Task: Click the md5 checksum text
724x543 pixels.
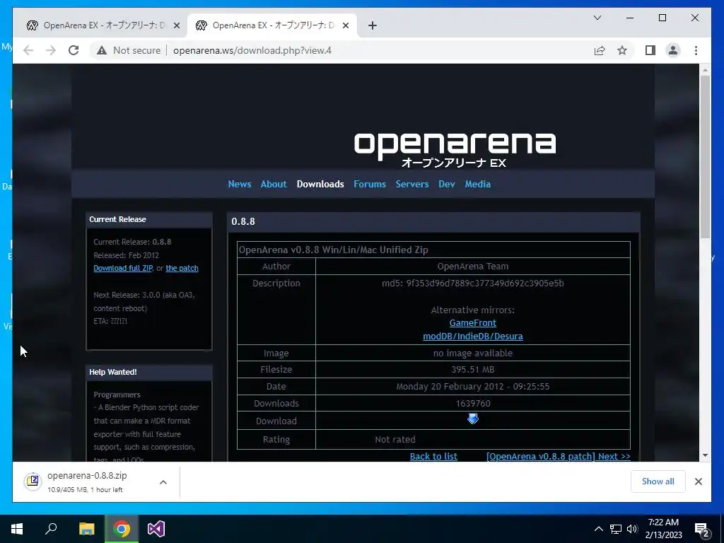Action: click(x=473, y=283)
